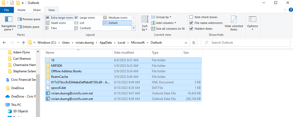The height and width of the screenshot is (117, 293).
Task: Open the File menu
Action: [x=7, y=10]
